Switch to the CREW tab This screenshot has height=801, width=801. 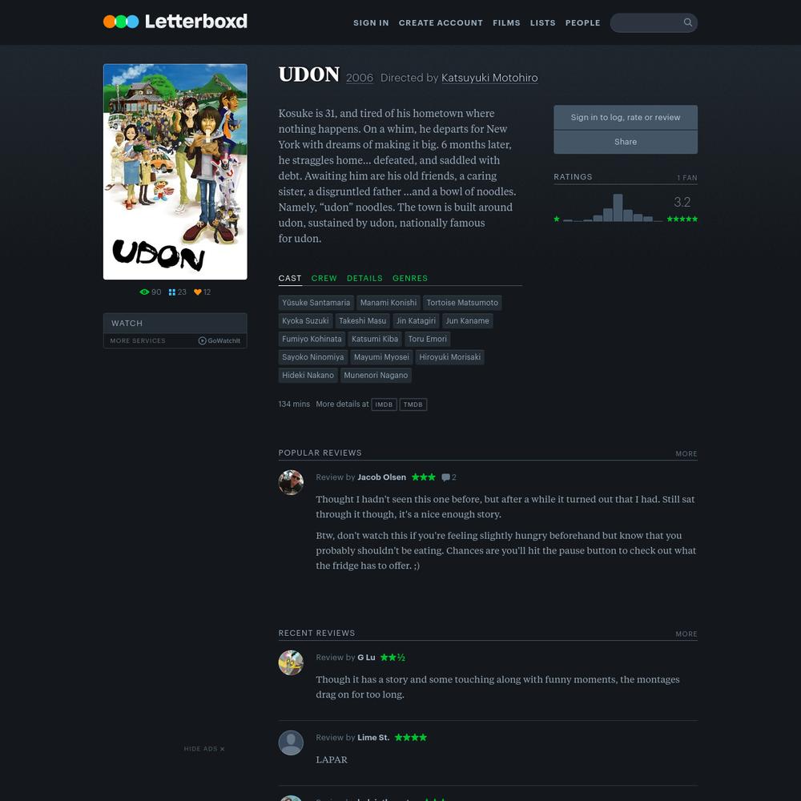324,279
